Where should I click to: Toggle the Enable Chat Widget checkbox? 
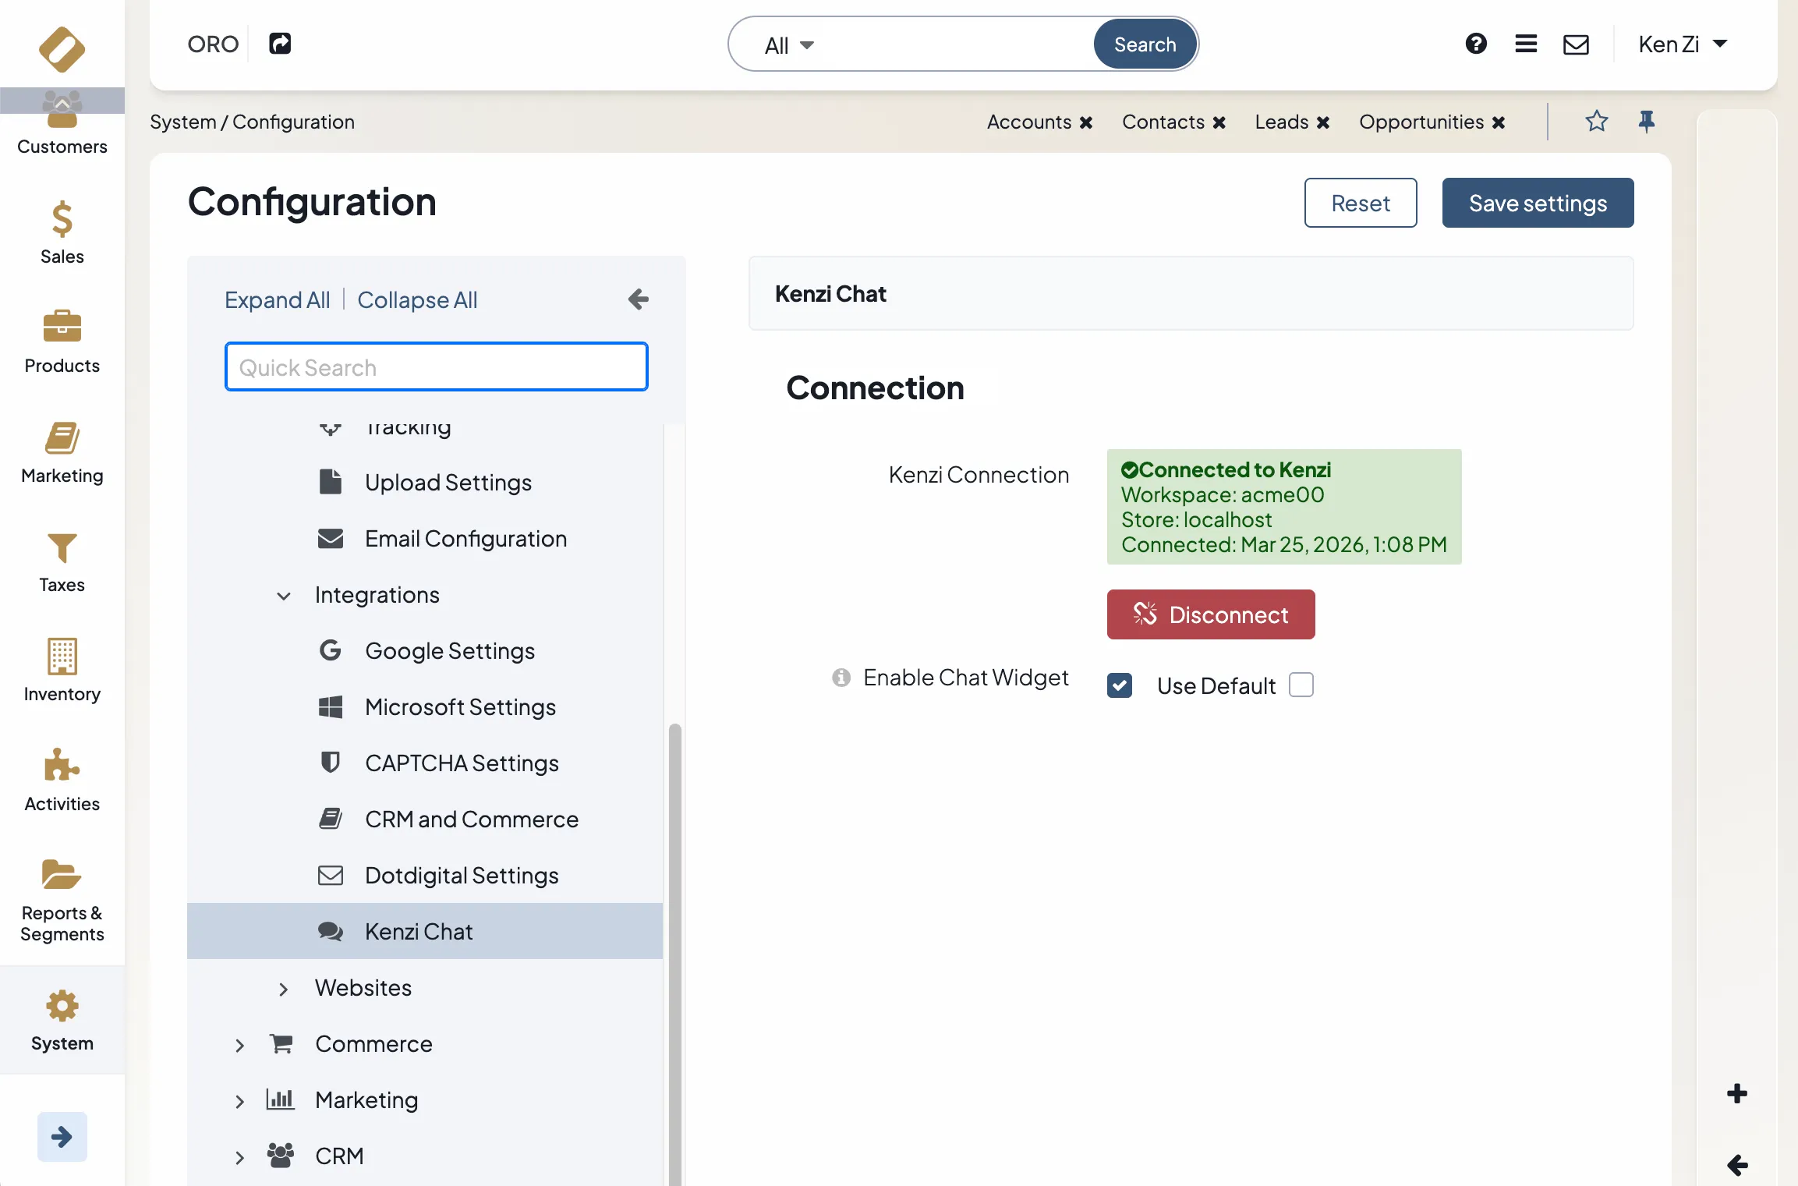[x=1120, y=685]
